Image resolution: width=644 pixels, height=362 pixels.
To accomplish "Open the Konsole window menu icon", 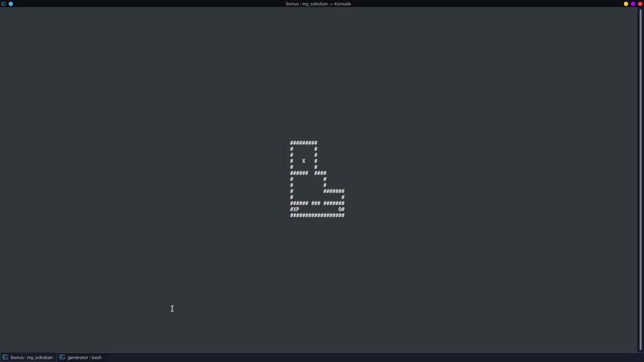I will click(x=4, y=4).
